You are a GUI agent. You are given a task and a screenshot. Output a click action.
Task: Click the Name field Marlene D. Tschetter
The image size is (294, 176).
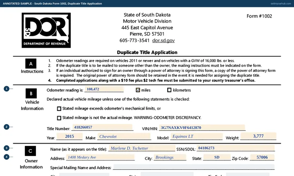pos(142,148)
